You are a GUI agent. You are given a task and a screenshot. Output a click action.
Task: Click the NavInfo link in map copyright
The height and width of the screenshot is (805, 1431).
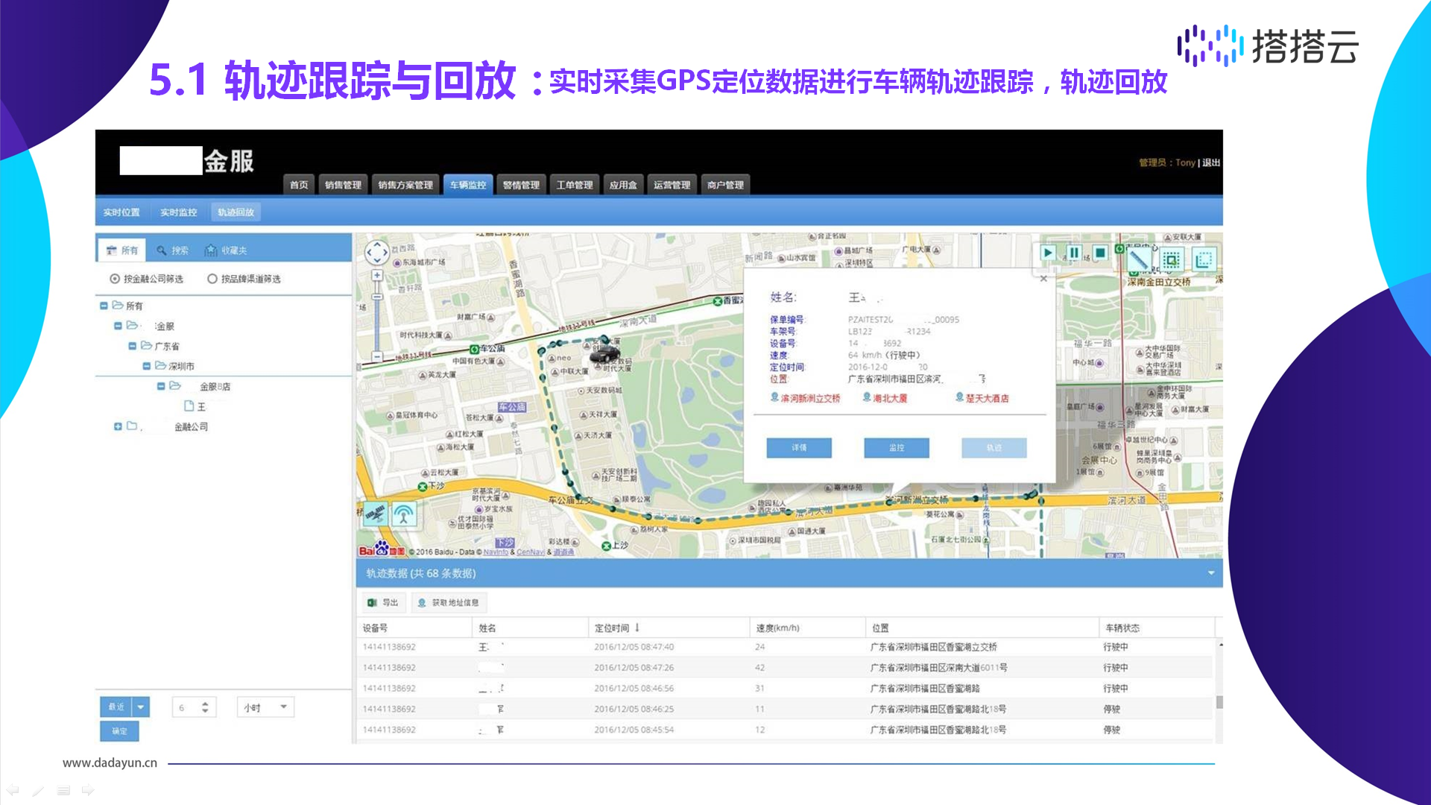496,552
